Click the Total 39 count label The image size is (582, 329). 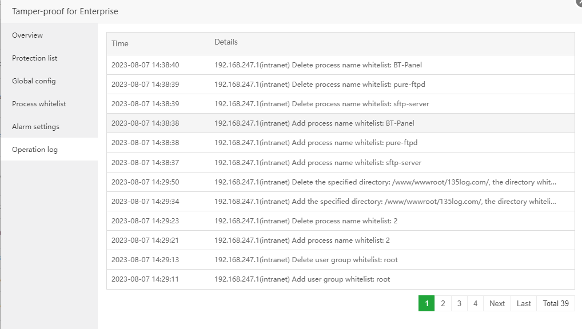556,303
